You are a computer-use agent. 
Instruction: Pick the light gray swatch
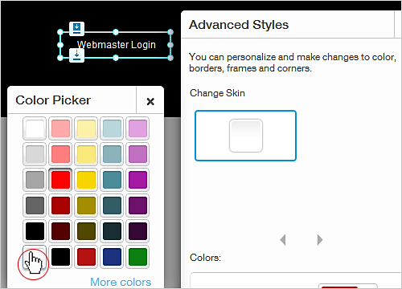35,154
